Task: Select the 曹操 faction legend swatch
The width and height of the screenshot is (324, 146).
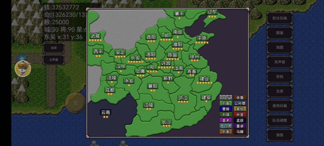Action: 226,109
